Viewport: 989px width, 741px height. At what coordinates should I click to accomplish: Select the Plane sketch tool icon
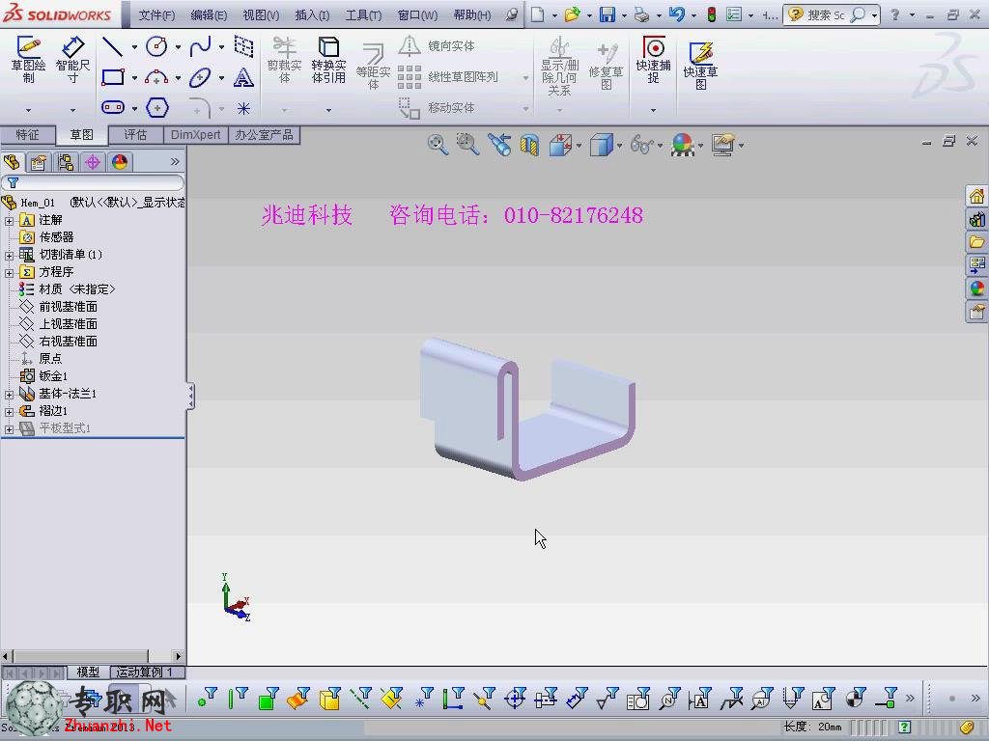click(x=243, y=46)
